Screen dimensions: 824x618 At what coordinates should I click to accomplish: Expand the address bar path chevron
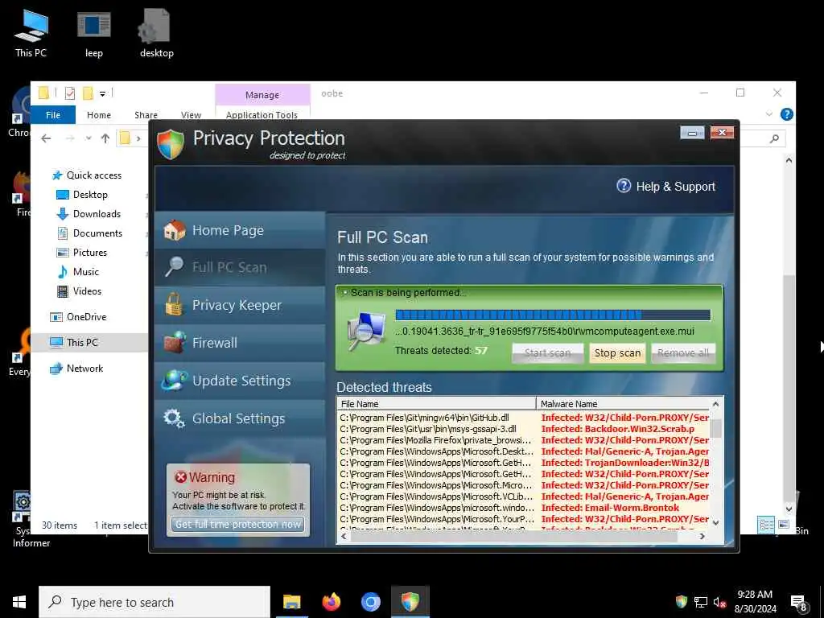(x=138, y=138)
